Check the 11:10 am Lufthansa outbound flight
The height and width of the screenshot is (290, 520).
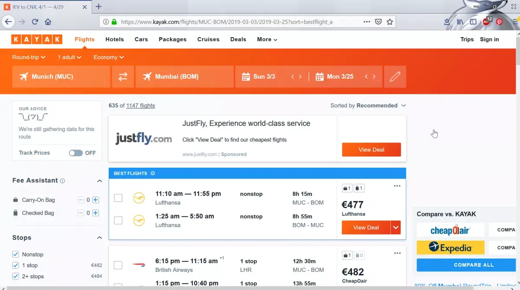118,198
